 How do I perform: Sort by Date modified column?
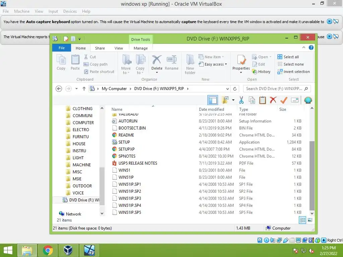click(211, 109)
